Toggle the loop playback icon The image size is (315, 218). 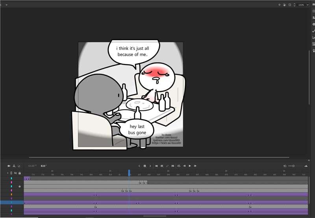click(x=179, y=166)
